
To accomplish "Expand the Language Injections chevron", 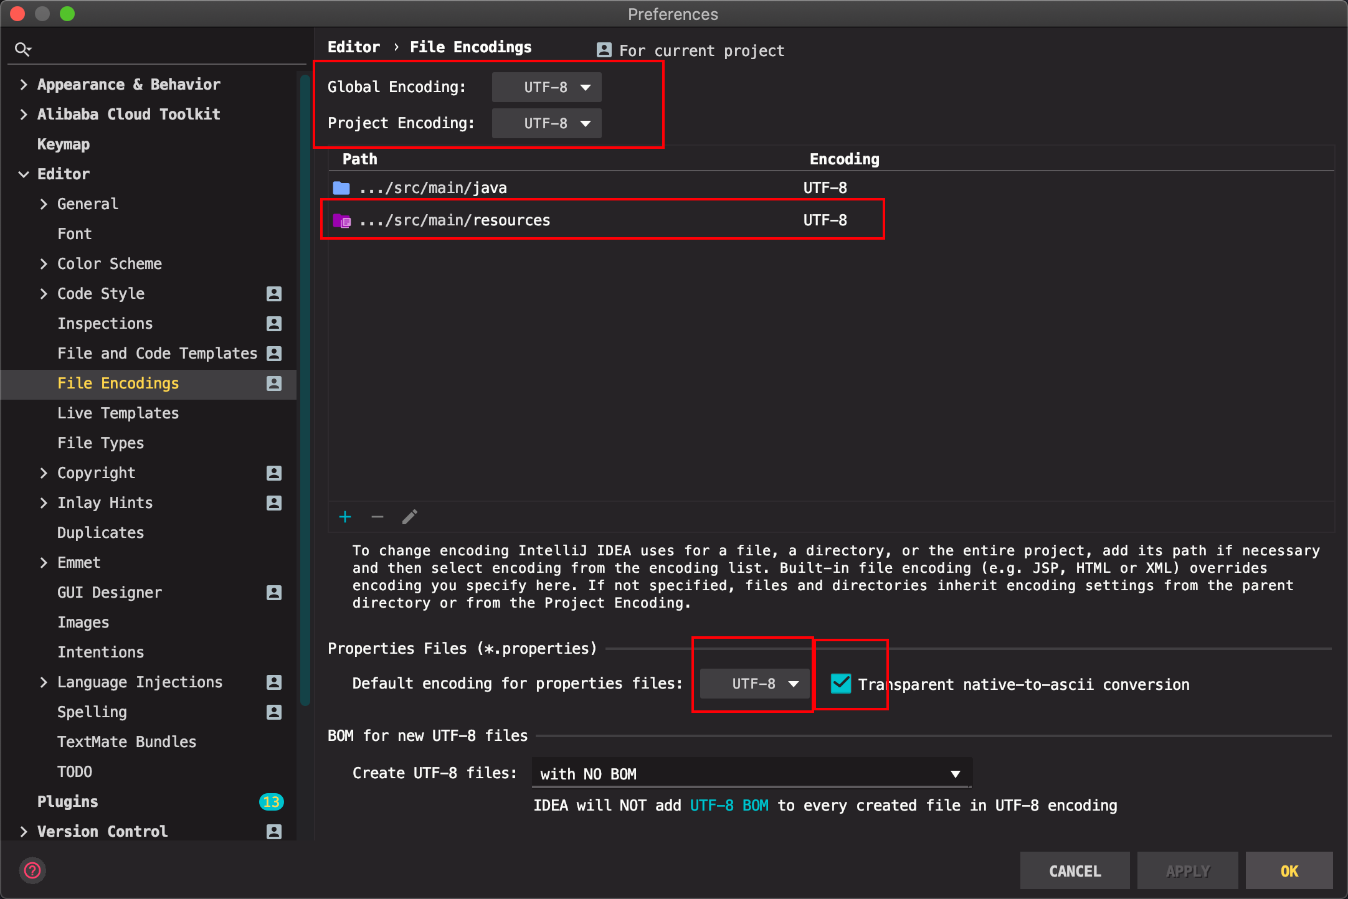I will coord(44,682).
